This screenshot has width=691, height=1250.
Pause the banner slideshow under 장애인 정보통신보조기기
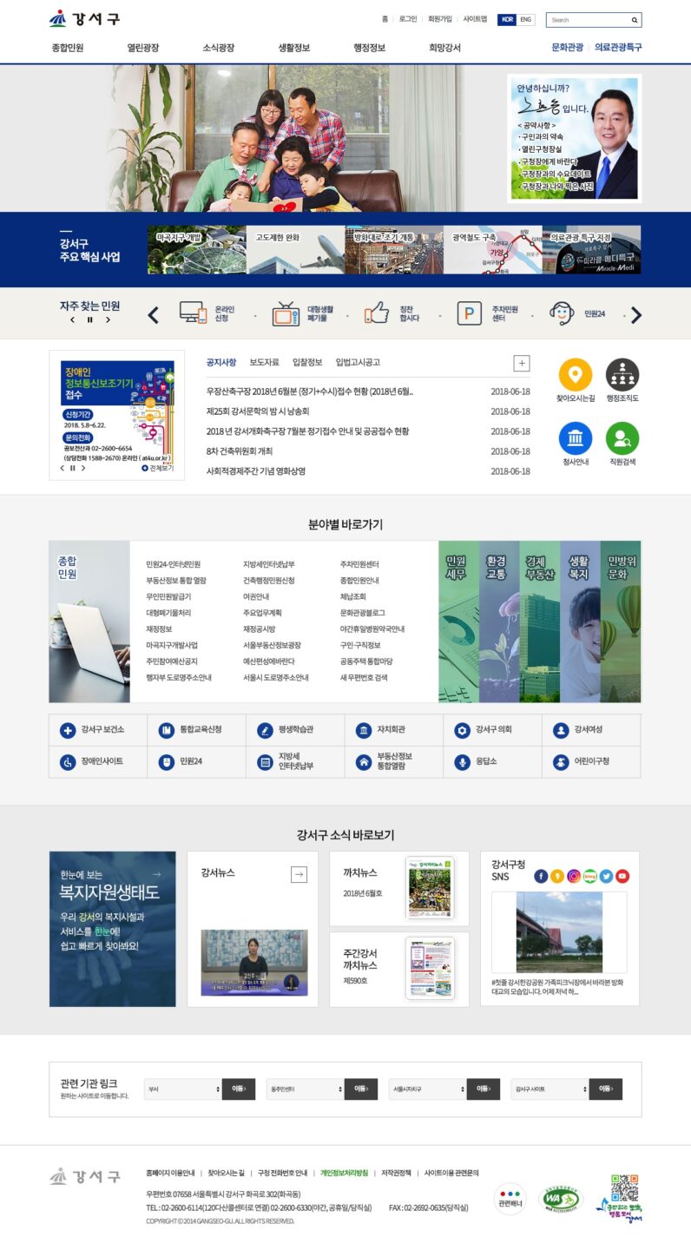pyautogui.click(x=73, y=468)
